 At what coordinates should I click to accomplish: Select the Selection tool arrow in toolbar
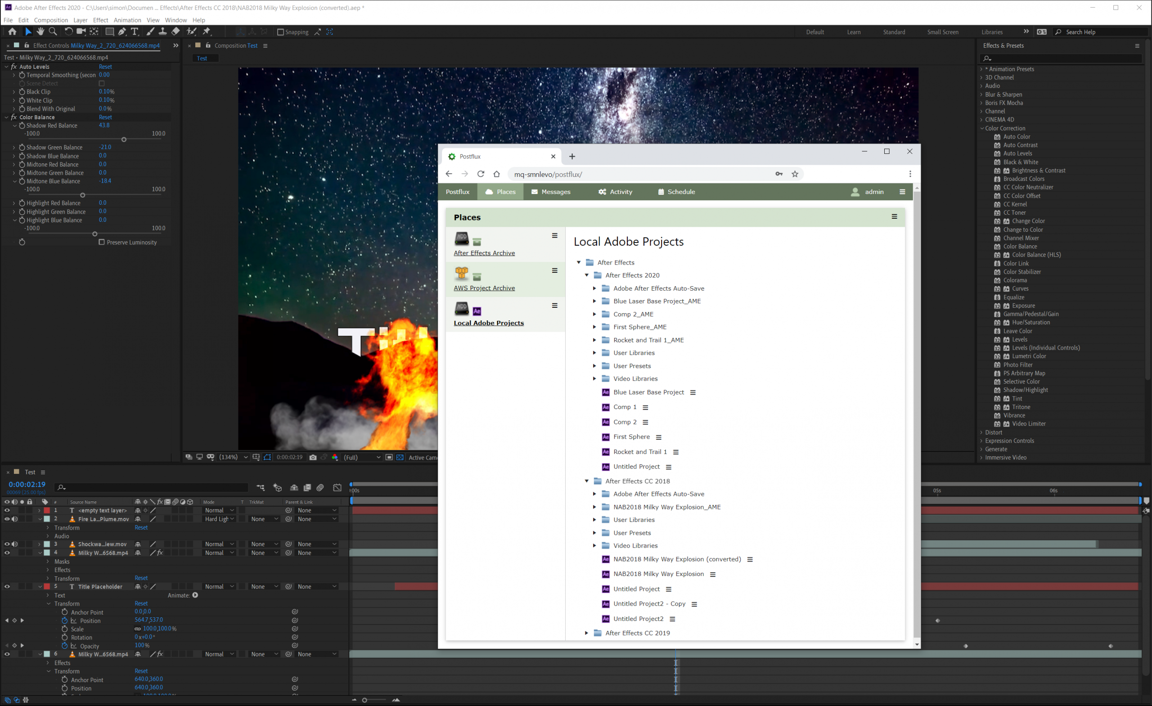click(x=28, y=32)
